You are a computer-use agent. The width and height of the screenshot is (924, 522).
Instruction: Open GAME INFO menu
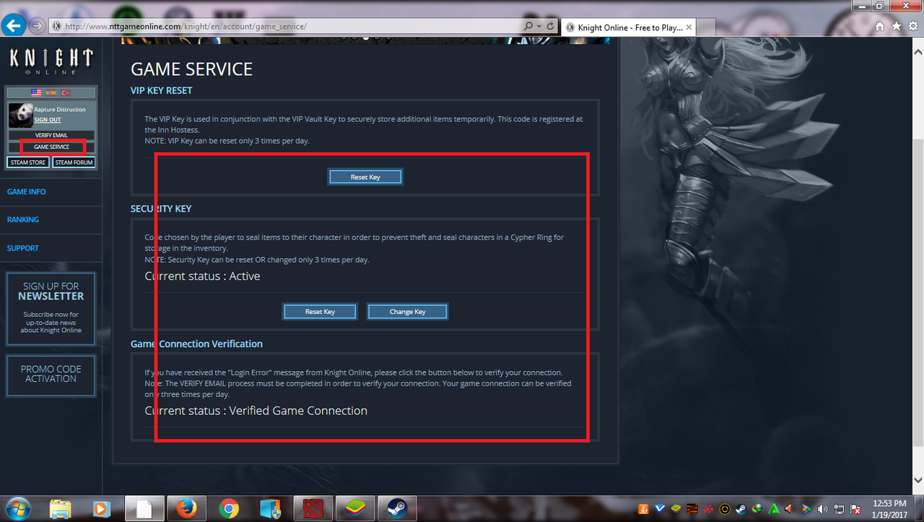[27, 192]
